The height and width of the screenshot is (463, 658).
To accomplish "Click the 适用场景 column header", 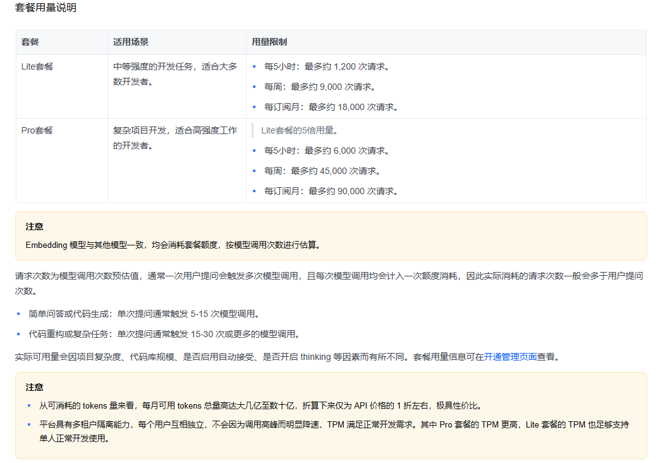I will 130,42.
